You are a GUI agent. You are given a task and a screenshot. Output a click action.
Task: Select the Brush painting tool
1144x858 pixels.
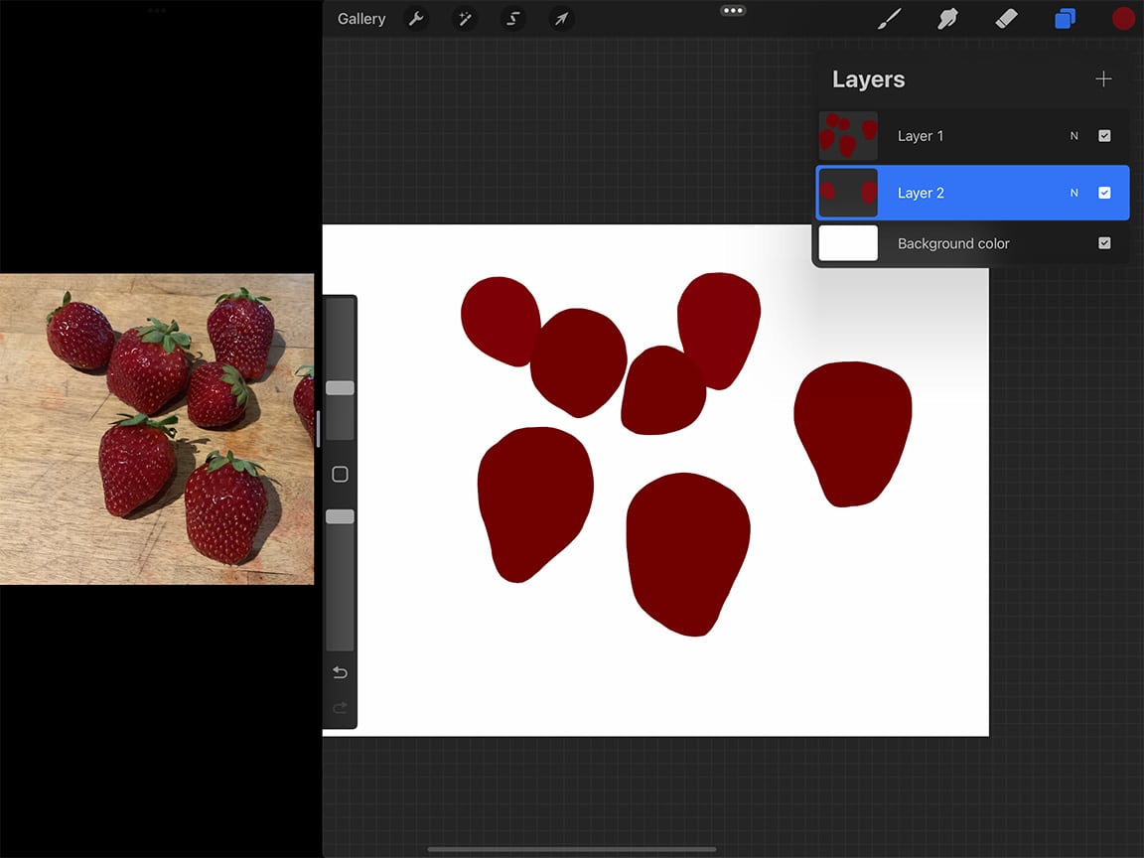[x=889, y=18]
